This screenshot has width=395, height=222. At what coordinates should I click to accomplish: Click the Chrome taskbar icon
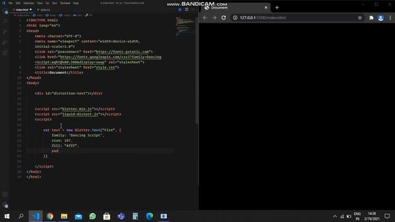click(x=50, y=216)
